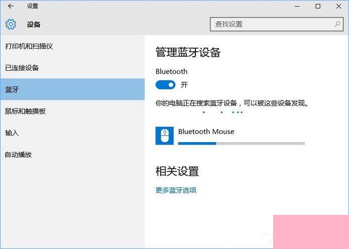This screenshot has height=249, width=349.
Task: Maximize the Settings window
Action: [x=318, y=6]
